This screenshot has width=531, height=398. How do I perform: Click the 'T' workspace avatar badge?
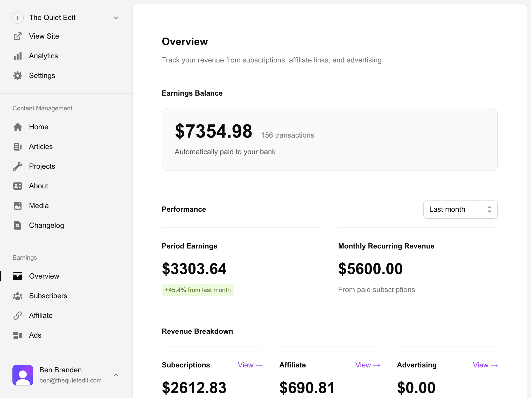[18, 18]
